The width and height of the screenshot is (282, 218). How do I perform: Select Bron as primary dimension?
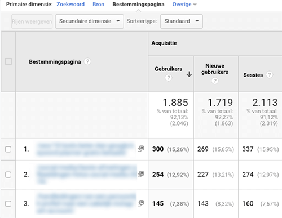[x=98, y=4]
